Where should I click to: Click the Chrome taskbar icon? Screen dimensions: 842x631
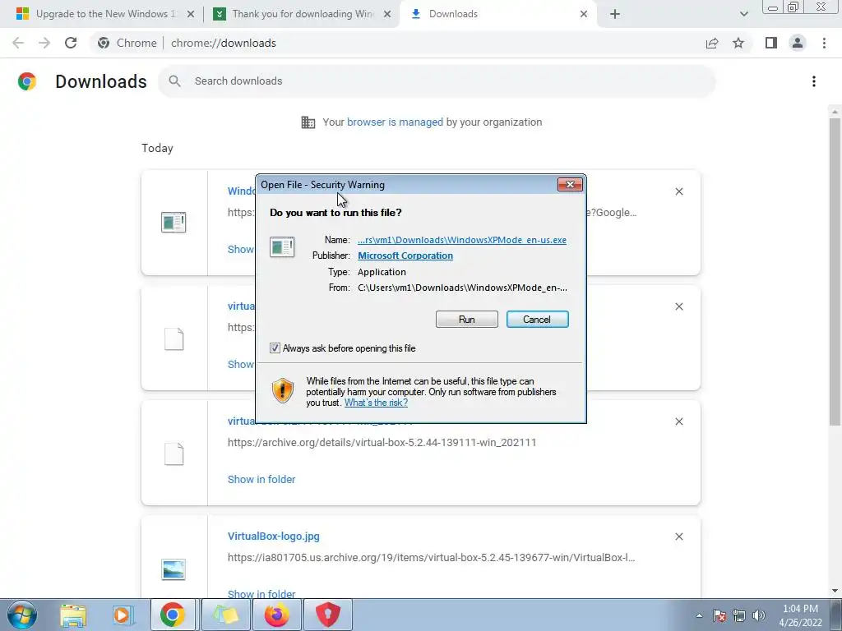pos(173,615)
